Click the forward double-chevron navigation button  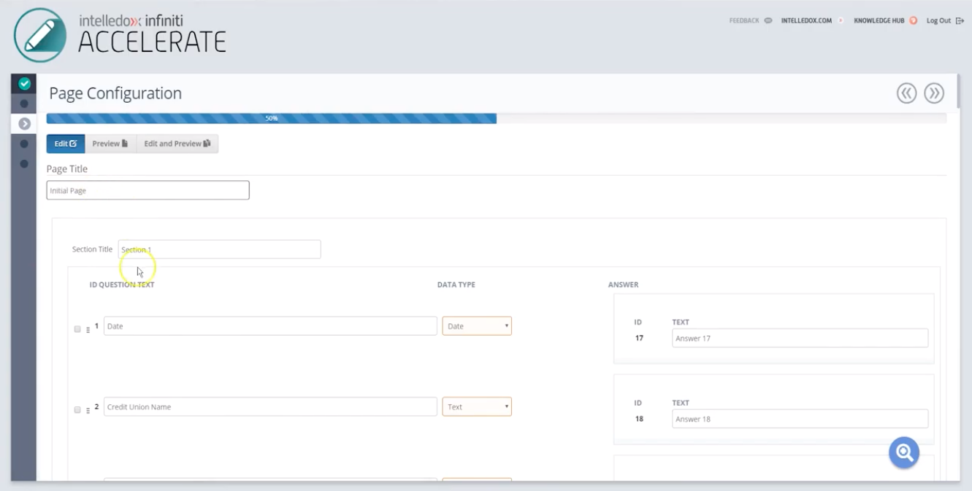click(x=934, y=93)
